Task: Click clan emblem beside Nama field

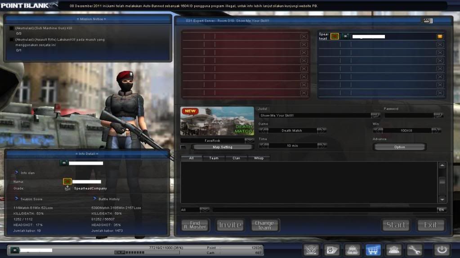Action: coord(67,182)
